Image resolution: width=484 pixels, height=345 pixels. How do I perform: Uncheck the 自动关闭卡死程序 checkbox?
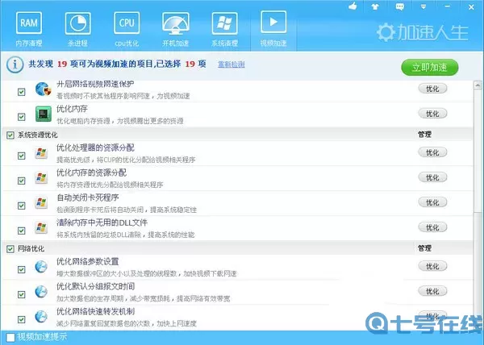(21, 202)
